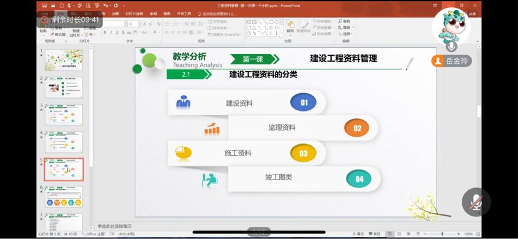518x239 pixels.
Task: Switch to Normal view icon in status bar
Action: (391, 234)
